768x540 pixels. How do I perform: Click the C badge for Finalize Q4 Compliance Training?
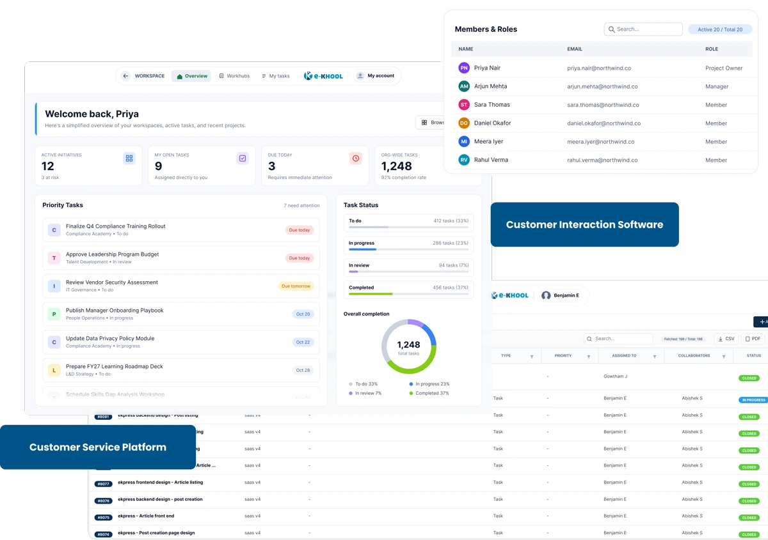pos(54,230)
